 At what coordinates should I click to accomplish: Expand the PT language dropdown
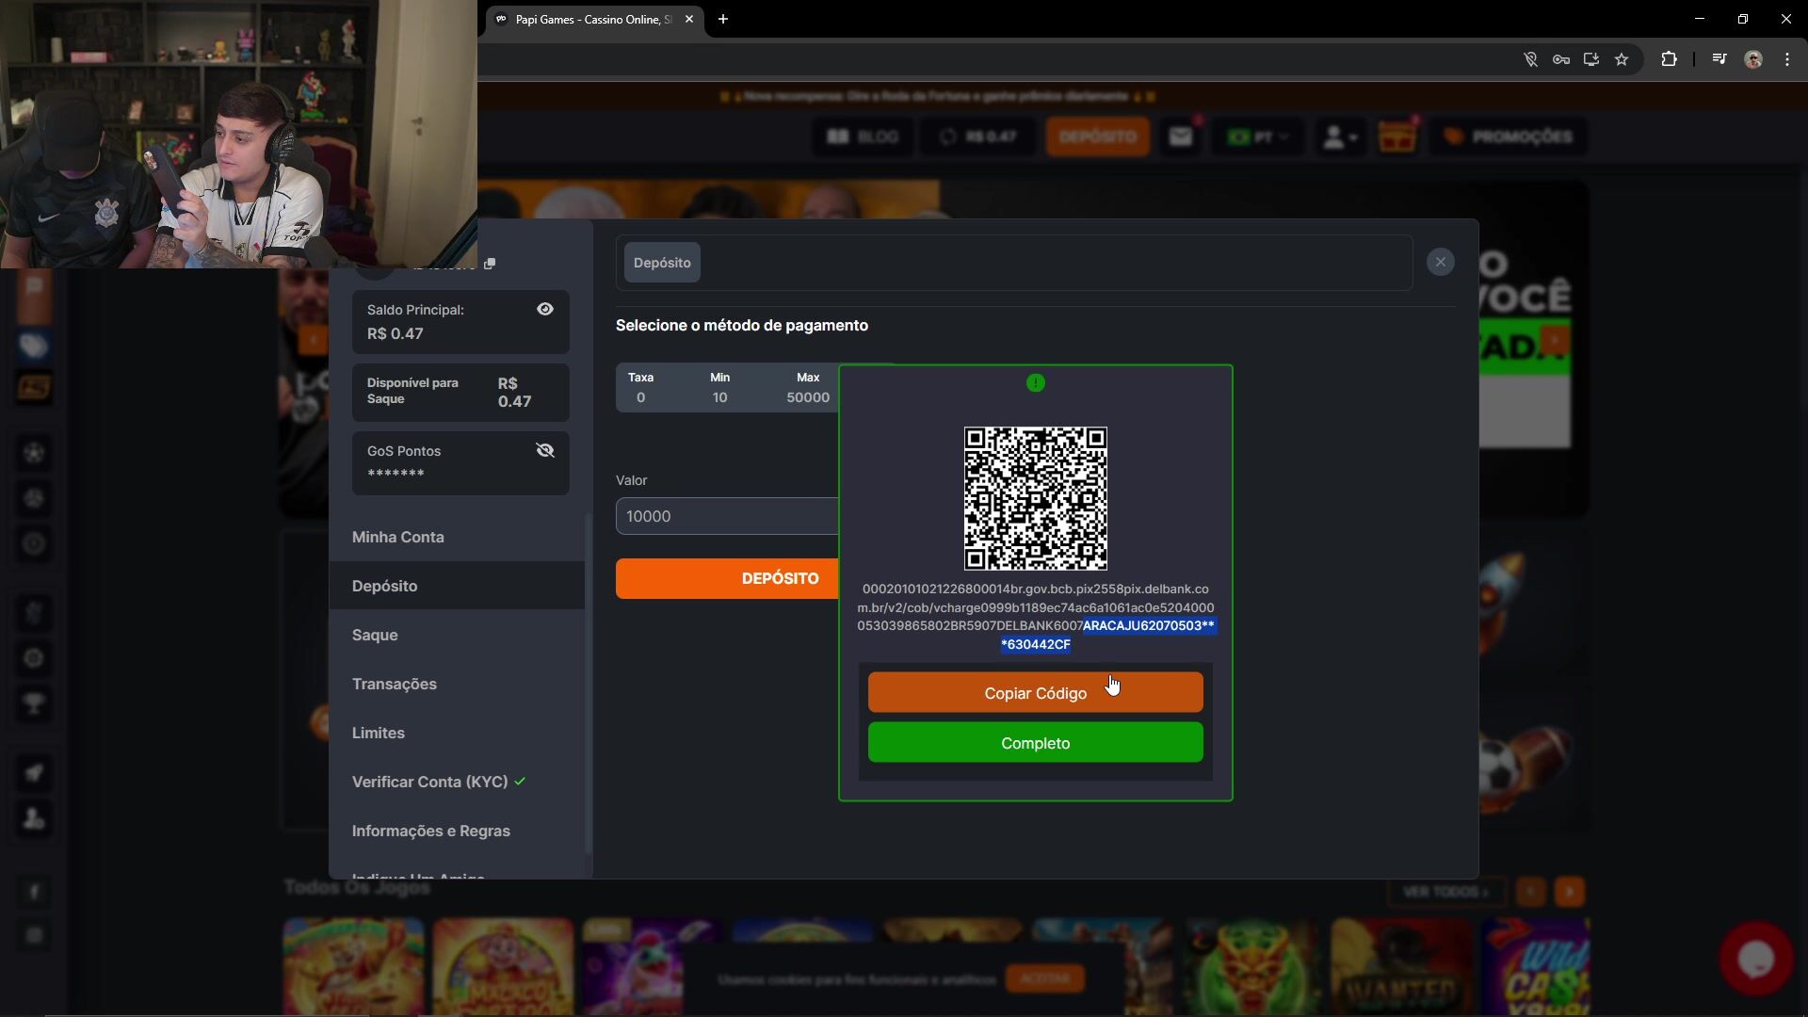click(x=1257, y=137)
